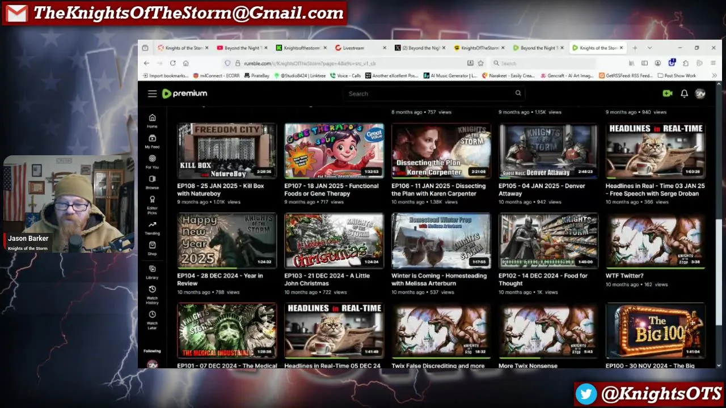726x408 pixels.
Task: Open the browser sidebar panel icon
Action: [x=644, y=63]
